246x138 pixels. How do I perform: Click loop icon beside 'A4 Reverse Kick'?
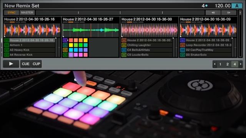click(x=7, y=55)
